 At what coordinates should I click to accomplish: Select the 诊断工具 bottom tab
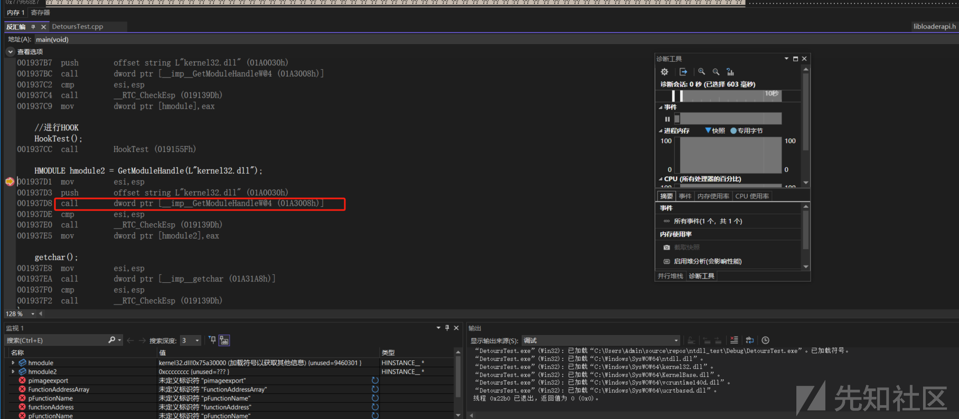click(x=701, y=276)
